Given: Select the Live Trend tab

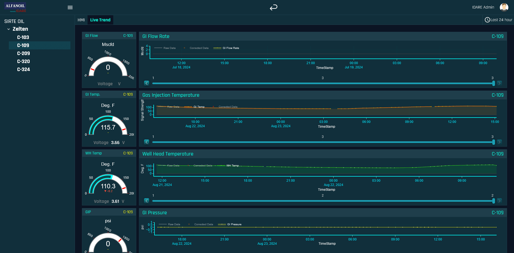Looking at the screenshot, I should tap(100, 20).
